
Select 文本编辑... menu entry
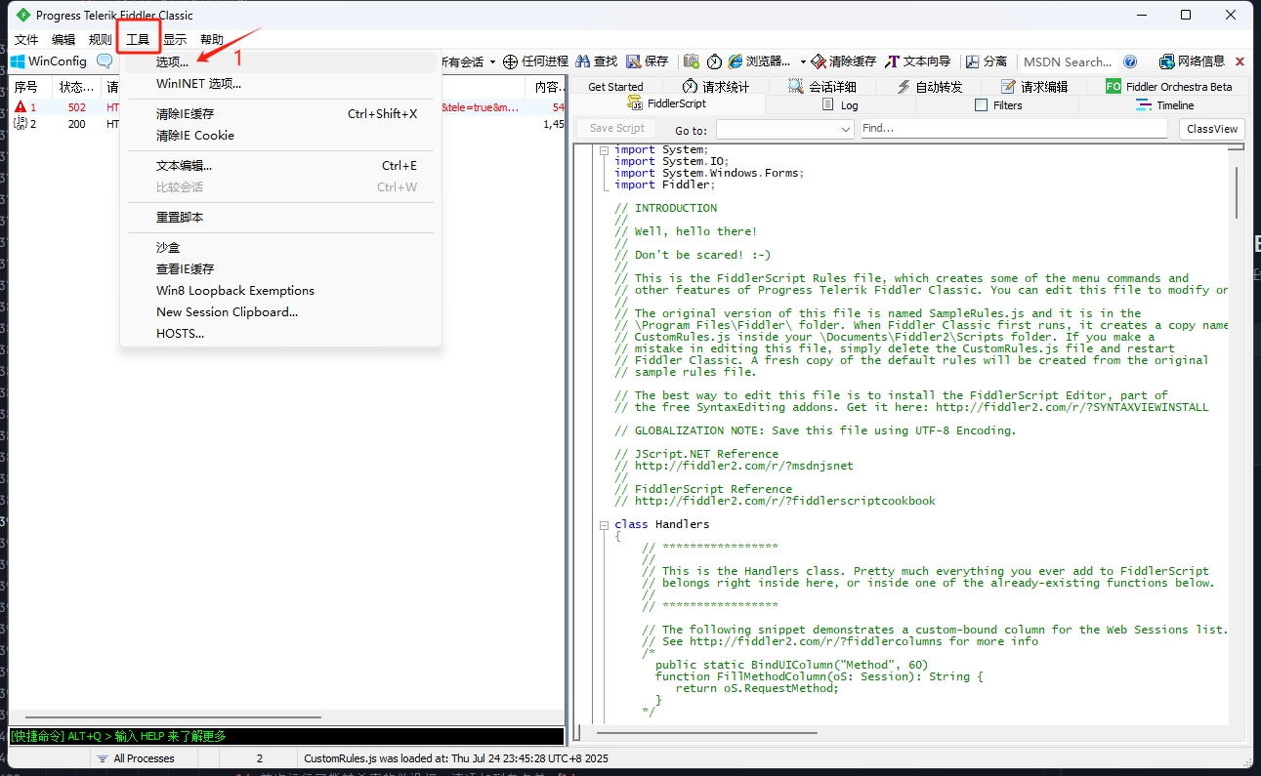[280, 166]
